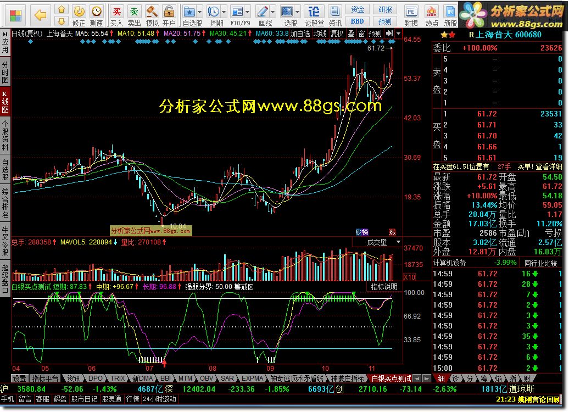Toggle chart header 预测 prediction option
The height and width of the screenshot is (412, 569).
click(375, 34)
